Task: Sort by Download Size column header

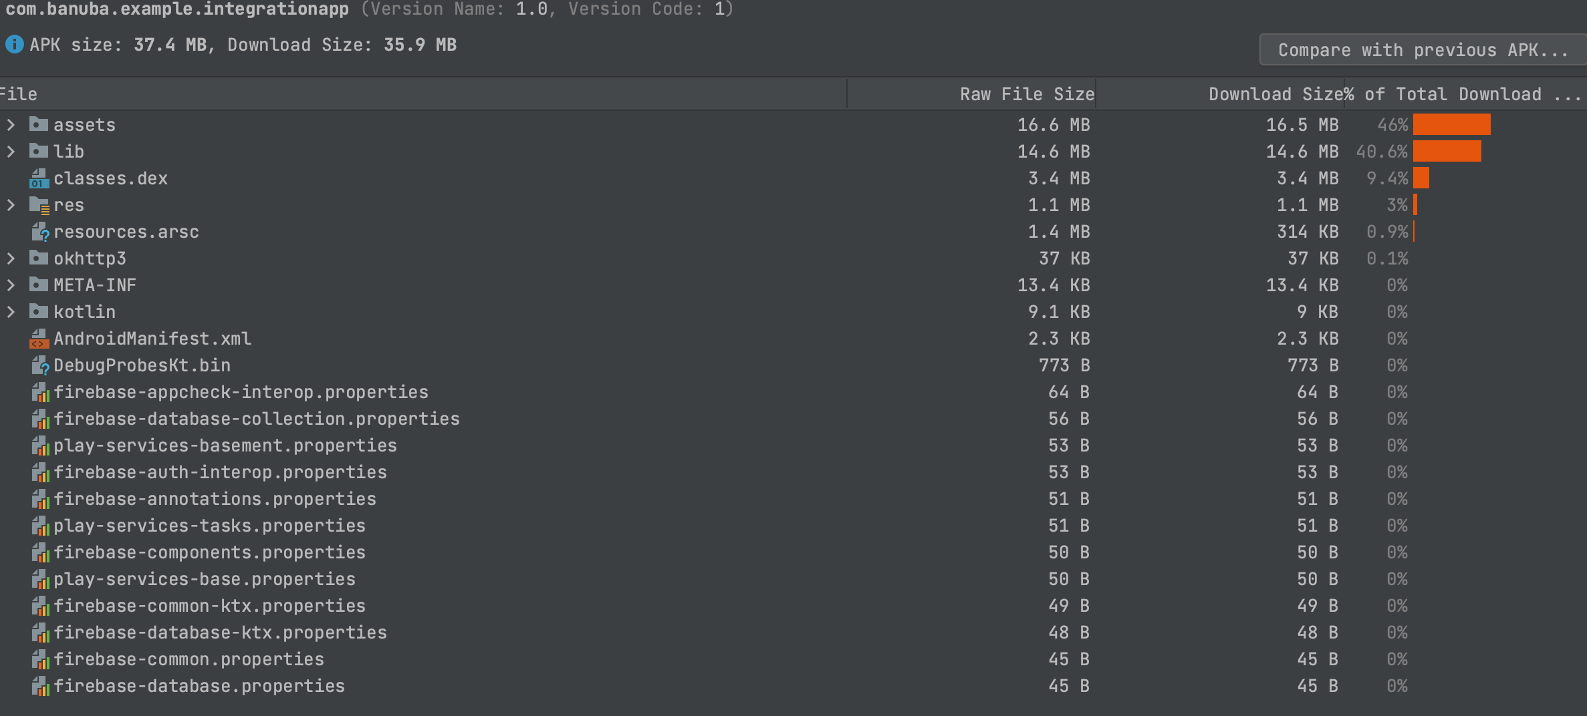Action: (1221, 94)
